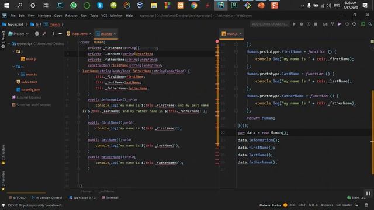Open the TypeScript 3.7.2 tool window
Image resolution: width=374 pixels, height=210 pixels.
(x=82, y=198)
